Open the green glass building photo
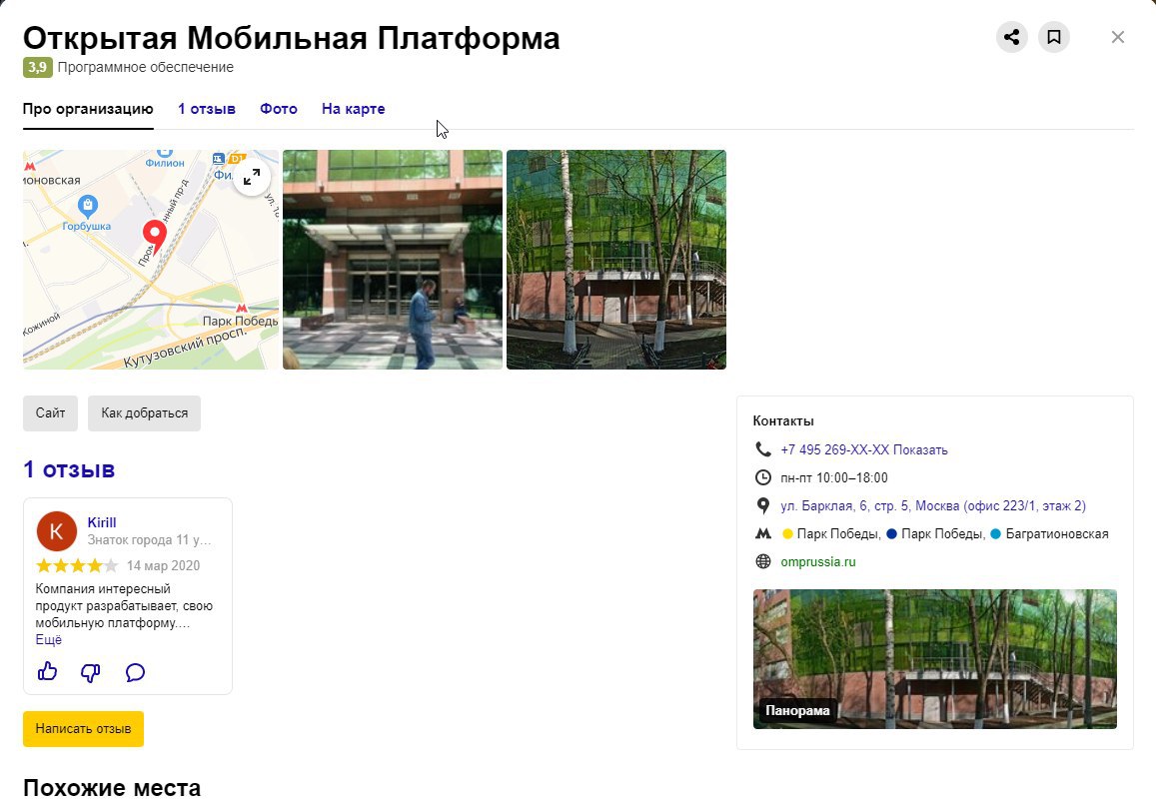 click(616, 260)
